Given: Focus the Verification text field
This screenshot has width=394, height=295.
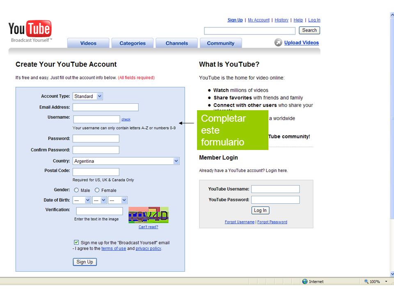Looking at the screenshot, I should coord(99,211).
